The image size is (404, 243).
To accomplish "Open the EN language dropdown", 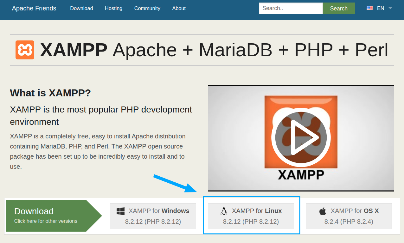I will 380,8.
